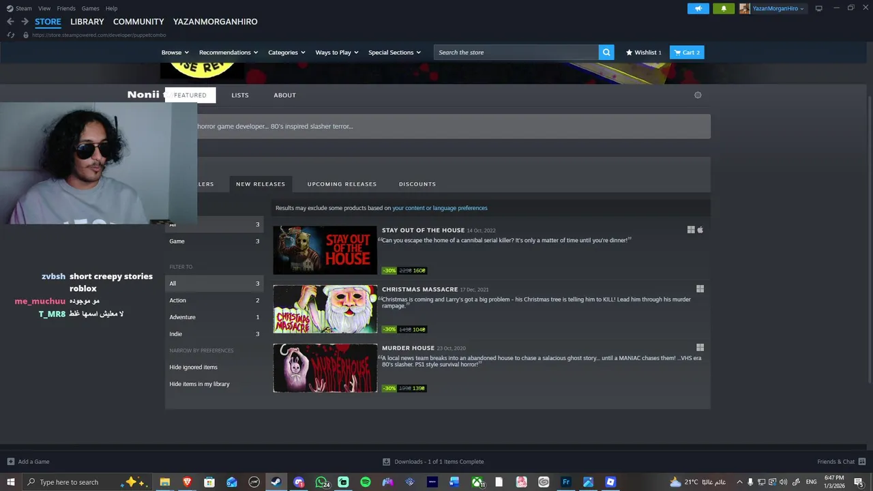Screen dimensions: 873x491
Task: Switch to Big Picture mode monitor icon
Action: pos(818,8)
